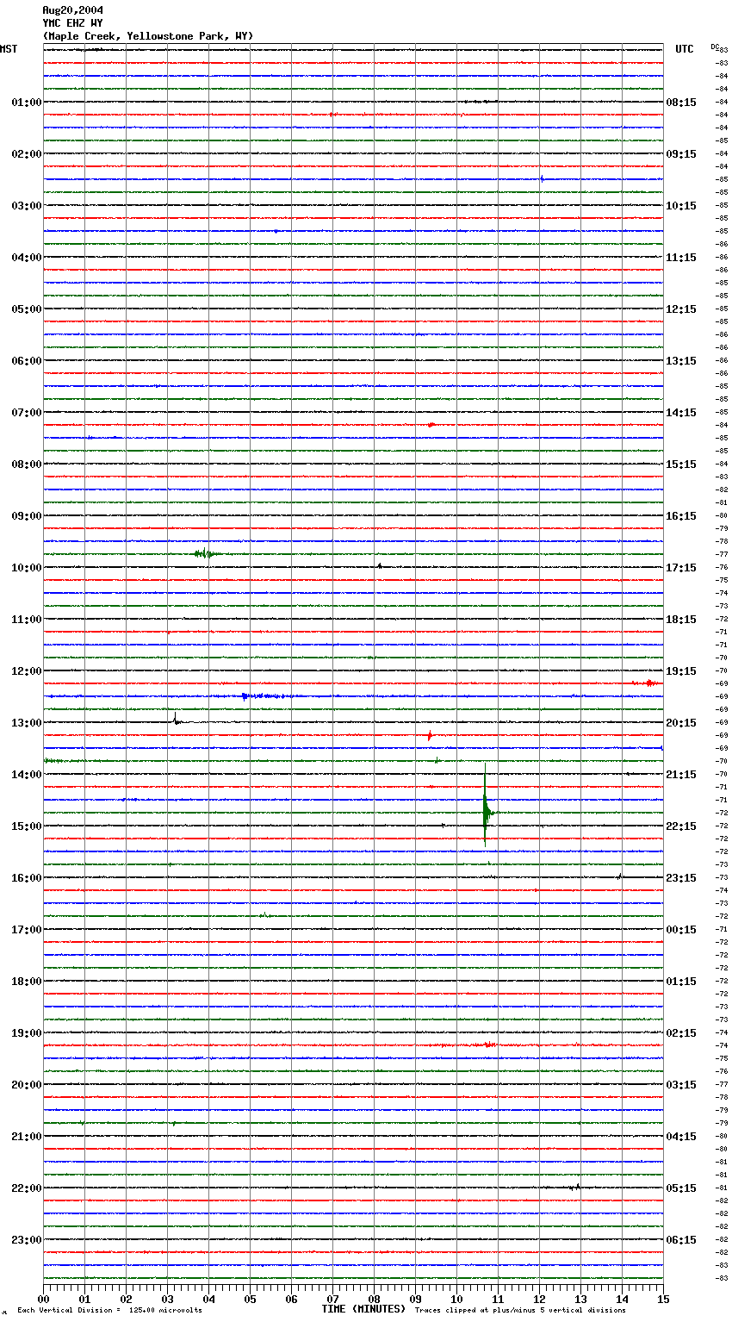Select the MST hour label "14:00"

[x=26, y=775]
